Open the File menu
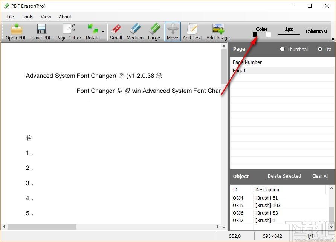 pos(10,17)
